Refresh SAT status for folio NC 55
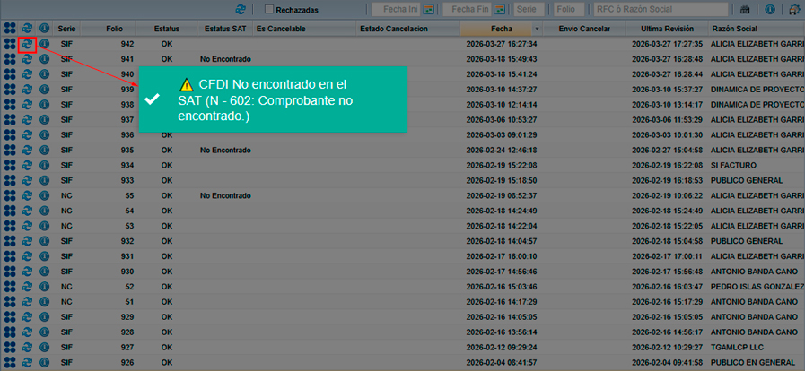This screenshot has width=805, height=371. coord(27,195)
